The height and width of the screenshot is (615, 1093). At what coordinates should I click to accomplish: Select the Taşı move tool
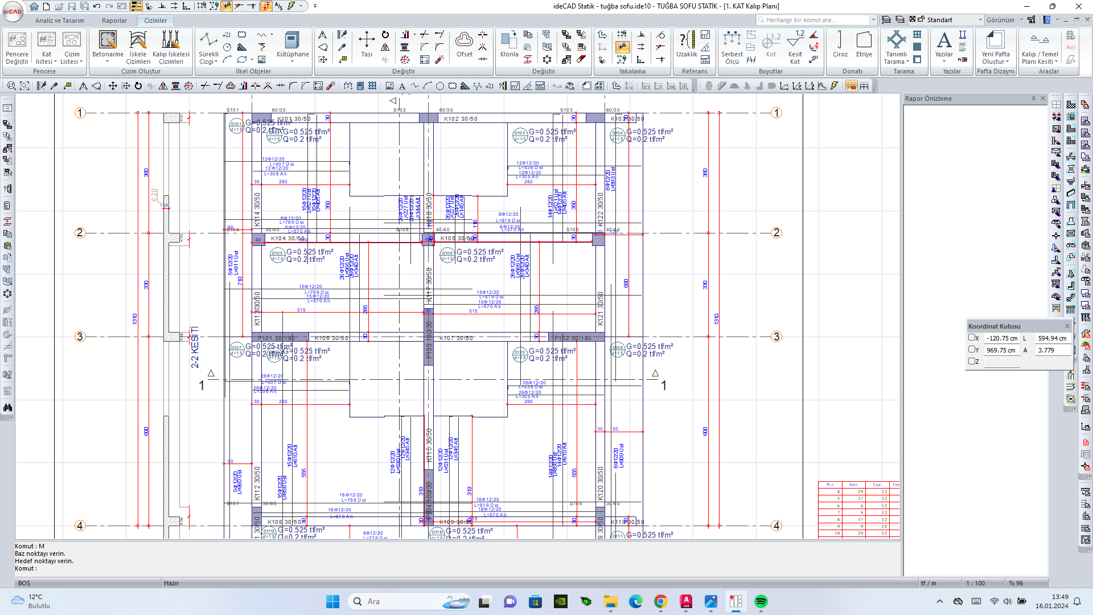click(x=367, y=45)
